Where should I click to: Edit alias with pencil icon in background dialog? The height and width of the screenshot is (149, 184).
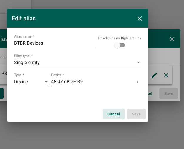154,75
